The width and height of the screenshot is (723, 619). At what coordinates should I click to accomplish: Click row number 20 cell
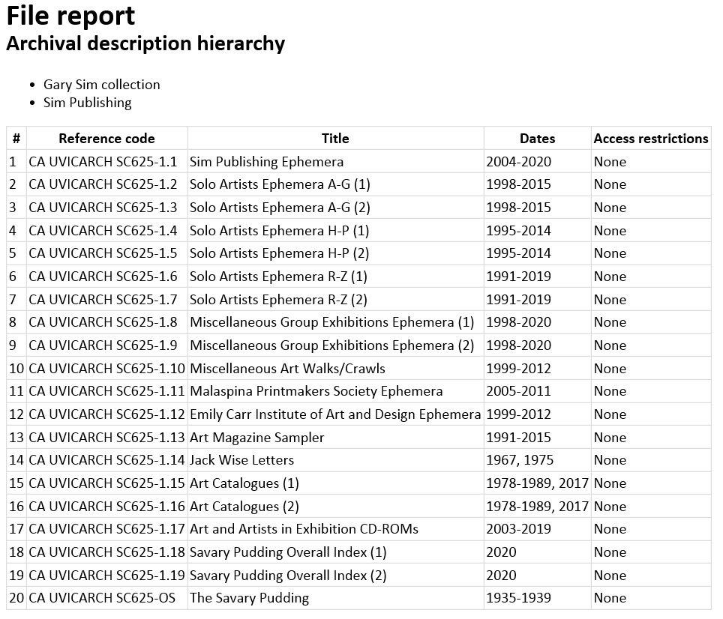pyautogui.click(x=16, y=598)
